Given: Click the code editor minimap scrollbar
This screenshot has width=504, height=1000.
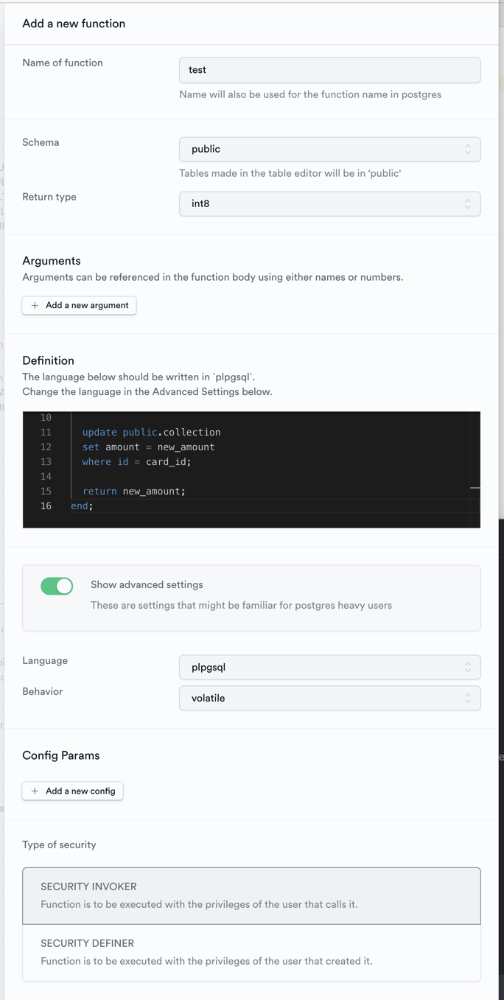Looking at the screenshot, I should pyautogui.click(x=475, y=487).
